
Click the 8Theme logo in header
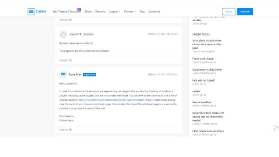[37, 12]
